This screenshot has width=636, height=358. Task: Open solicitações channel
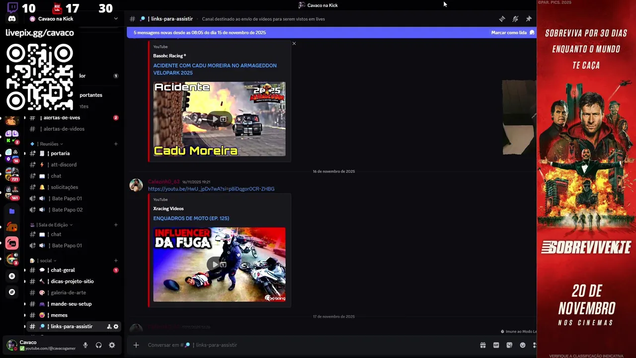click(73, 187)
